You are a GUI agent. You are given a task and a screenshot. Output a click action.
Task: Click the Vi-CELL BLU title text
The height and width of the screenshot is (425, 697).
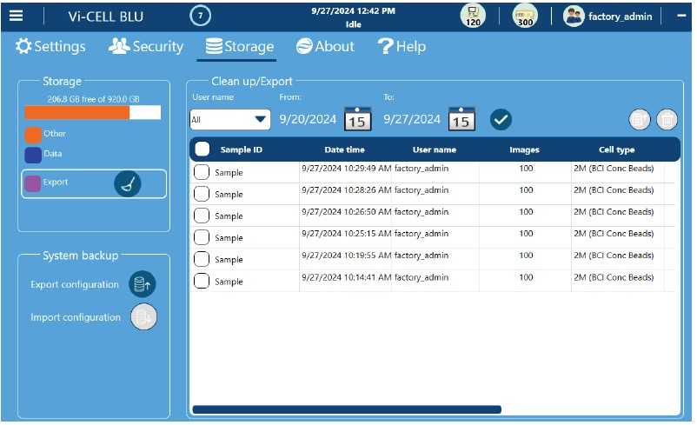(x=106, y=17)
